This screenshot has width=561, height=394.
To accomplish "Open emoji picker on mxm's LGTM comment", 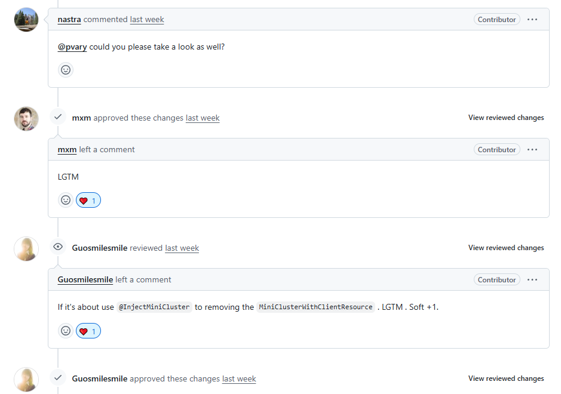I will [66, 200].
